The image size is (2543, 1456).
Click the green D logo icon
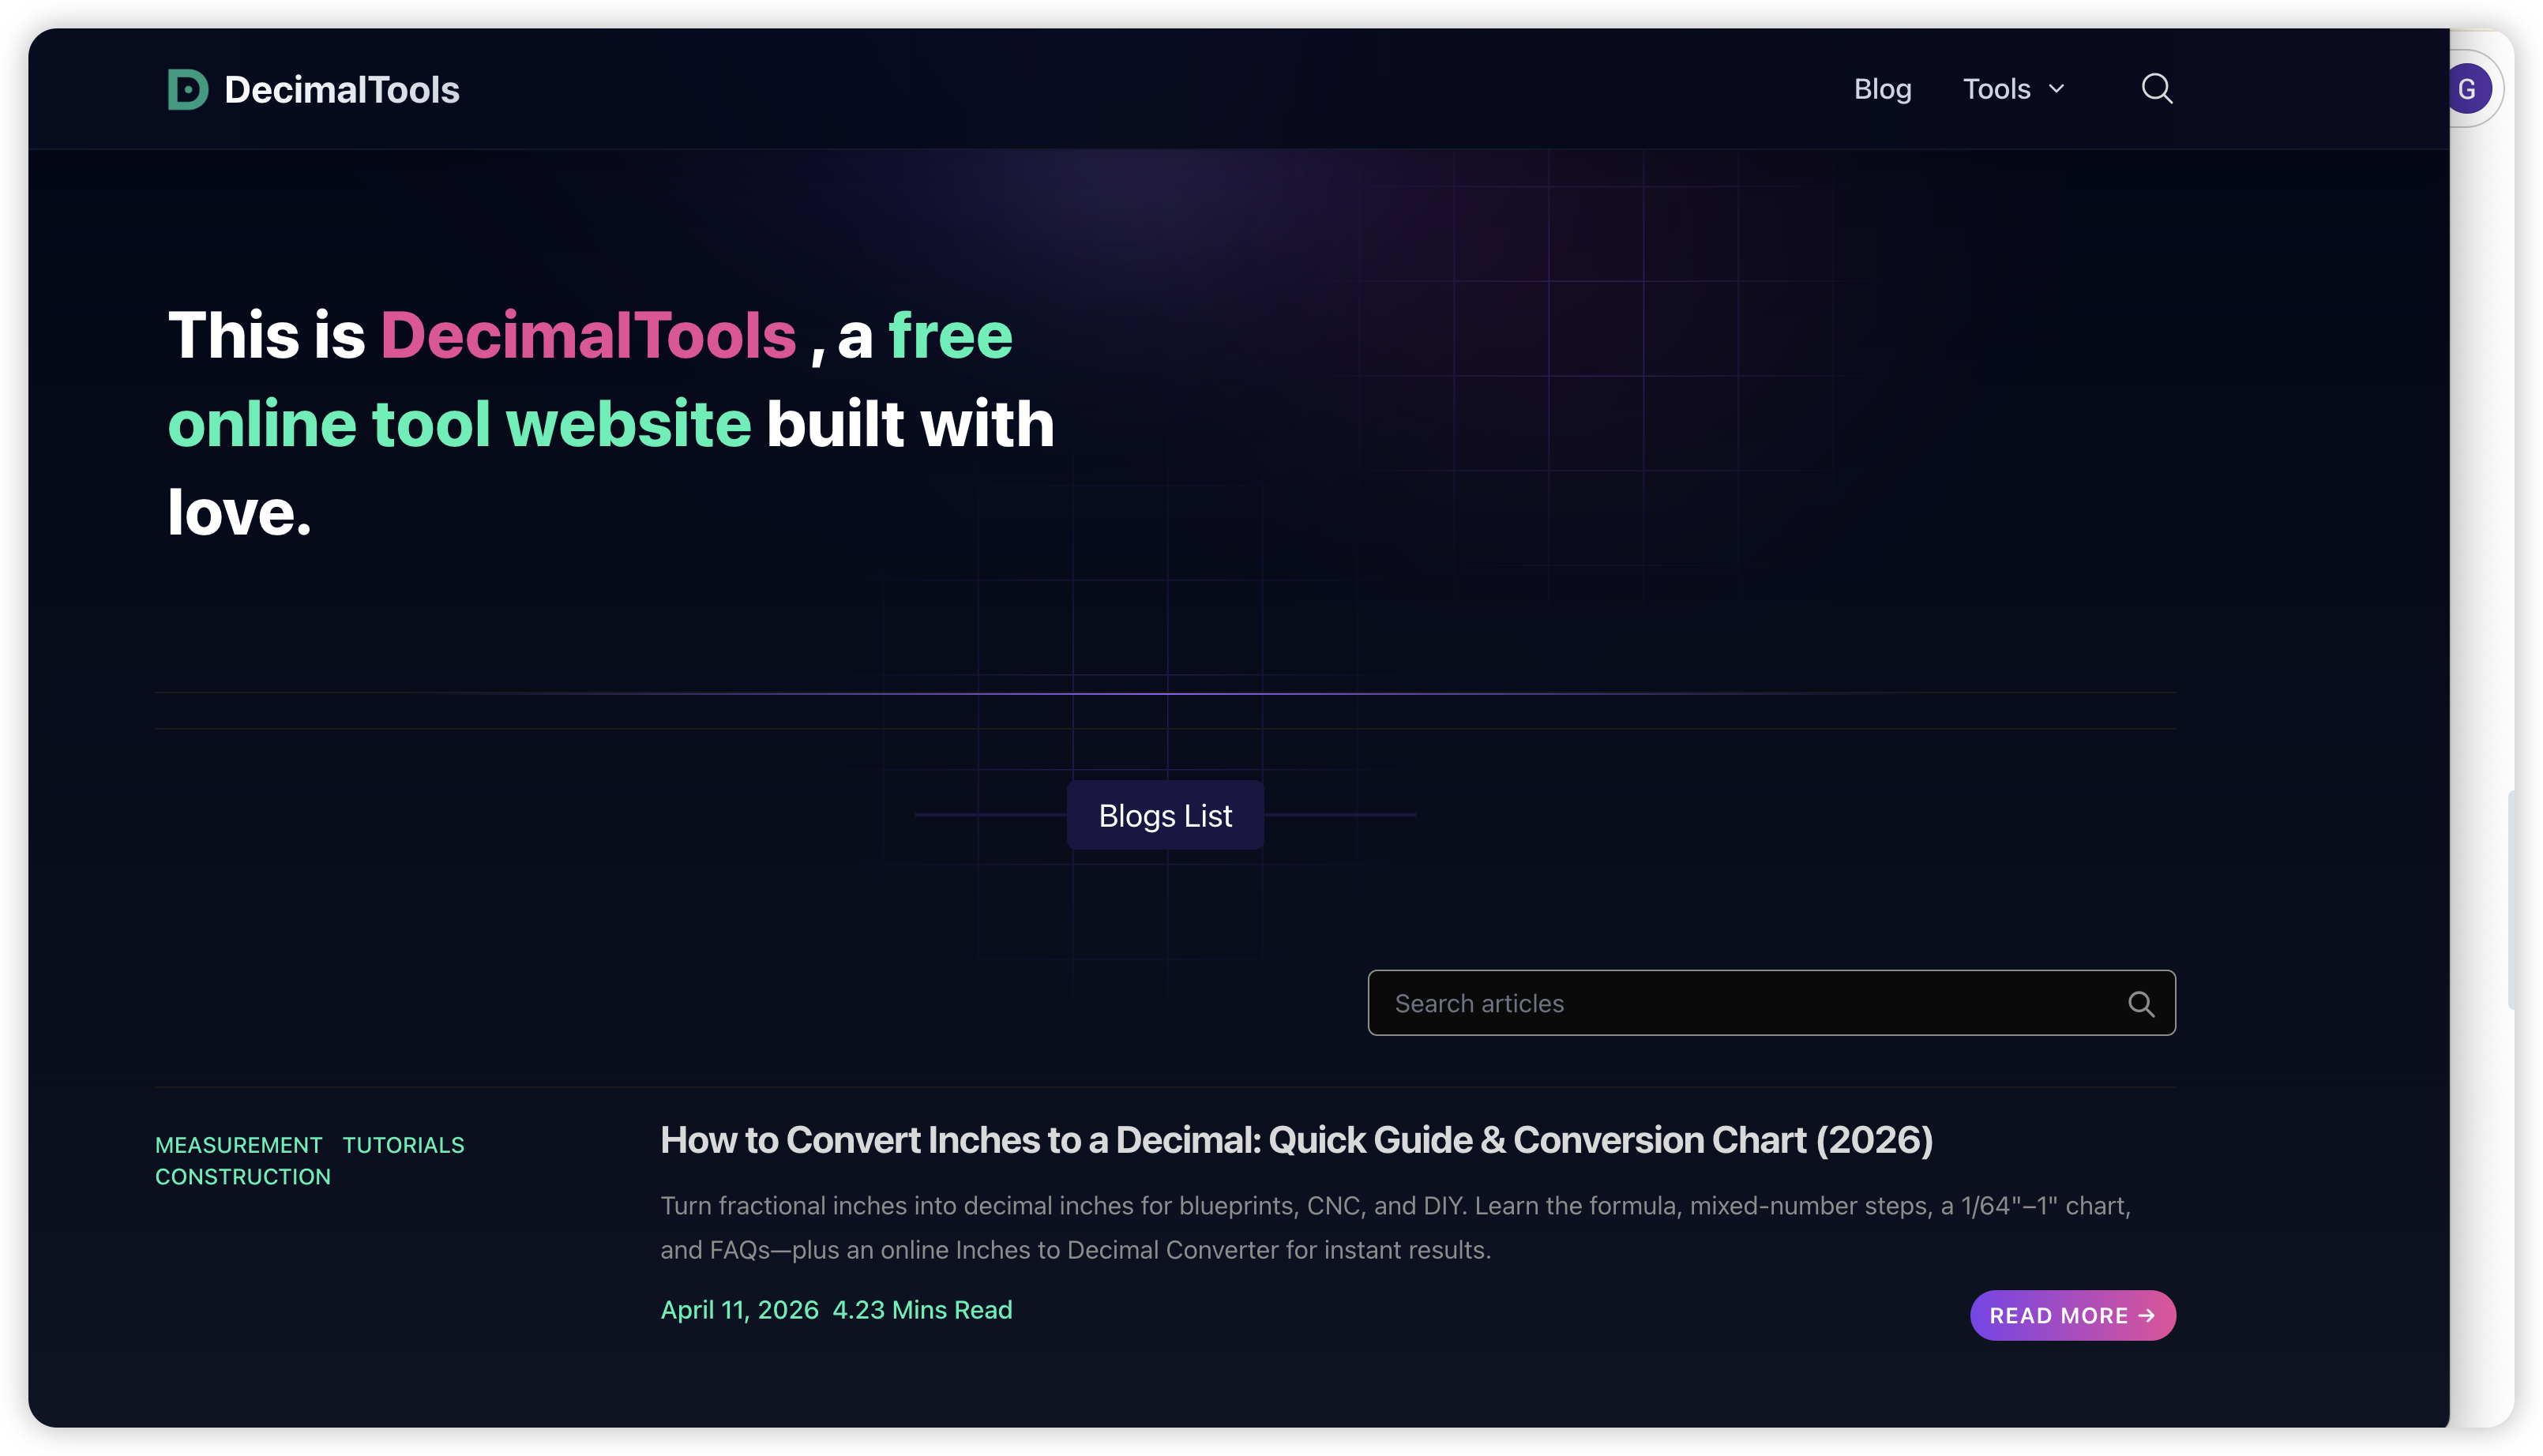tap(188, 89)
